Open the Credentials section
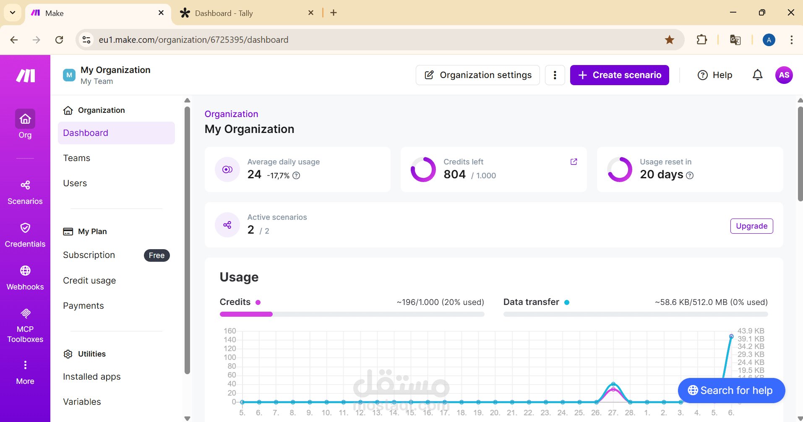Viewport: 803px width, 422px height. click(25, 235)
